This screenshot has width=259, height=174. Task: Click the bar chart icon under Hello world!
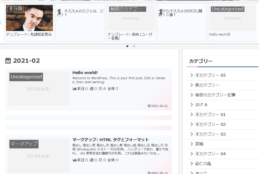(x=74, y=89)
